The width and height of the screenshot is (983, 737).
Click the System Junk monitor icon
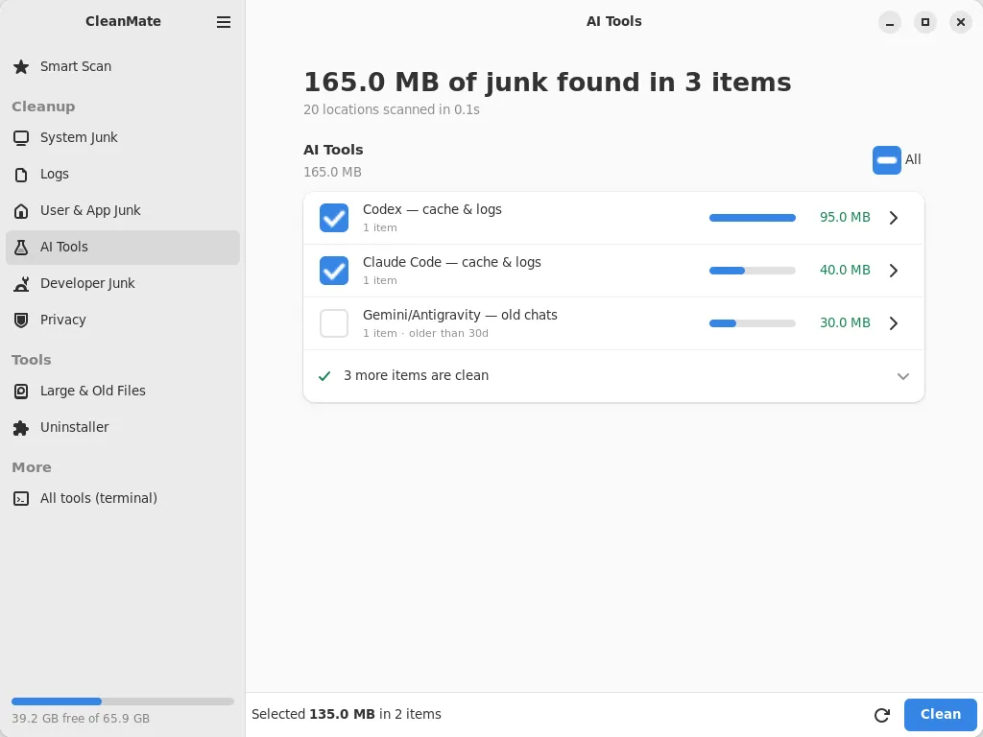click(21, 138)
